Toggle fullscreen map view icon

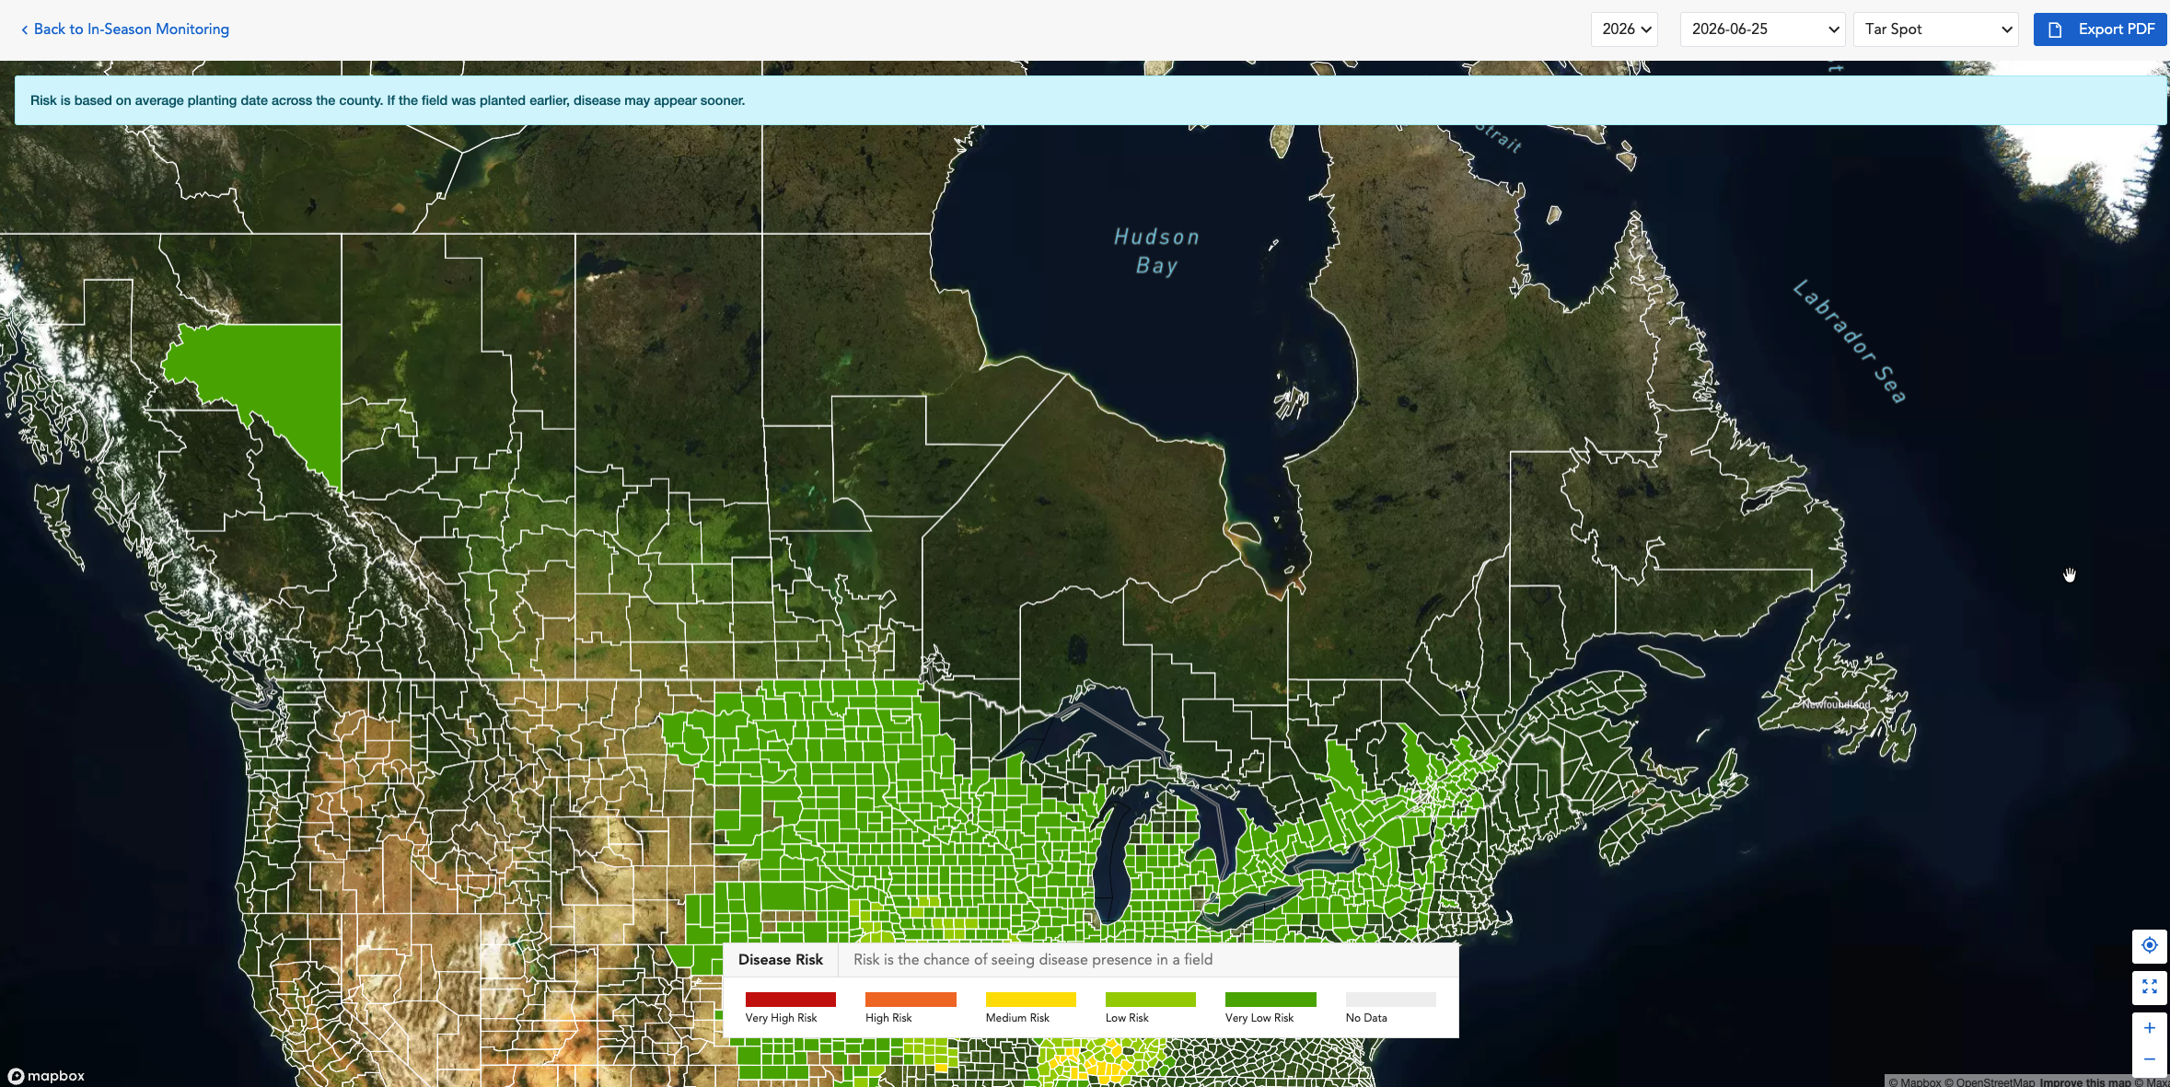[x=2149, y=988]
